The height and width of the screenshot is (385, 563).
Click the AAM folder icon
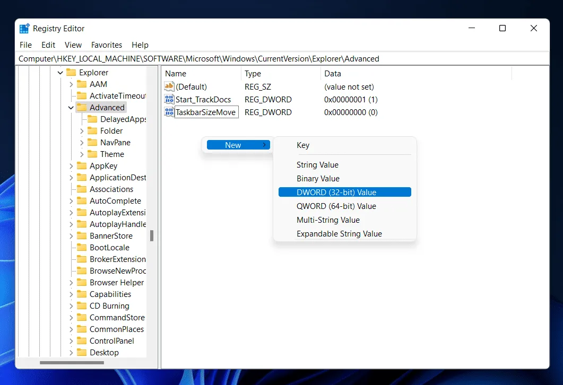click(82, 84)
